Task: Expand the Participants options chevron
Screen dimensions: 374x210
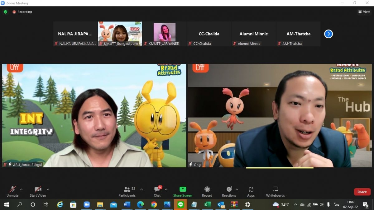Action: coord(141,189)
